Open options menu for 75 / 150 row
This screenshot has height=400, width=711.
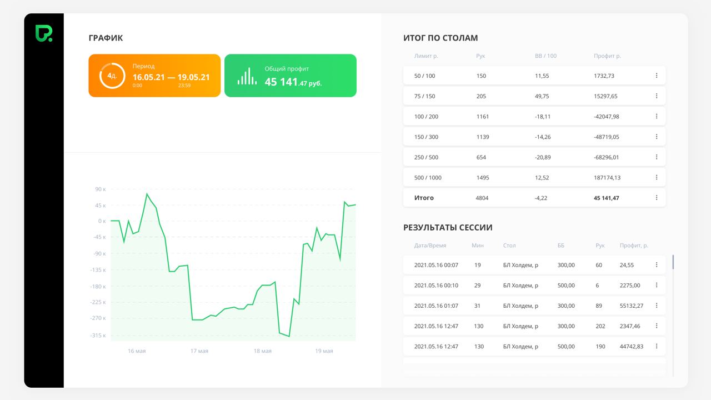pyautogui.click(x=657, y=96)
